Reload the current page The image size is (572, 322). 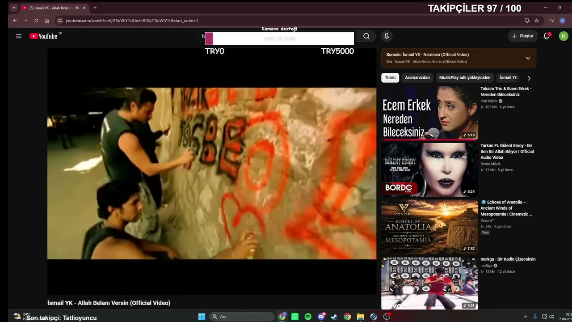point(36,21)
